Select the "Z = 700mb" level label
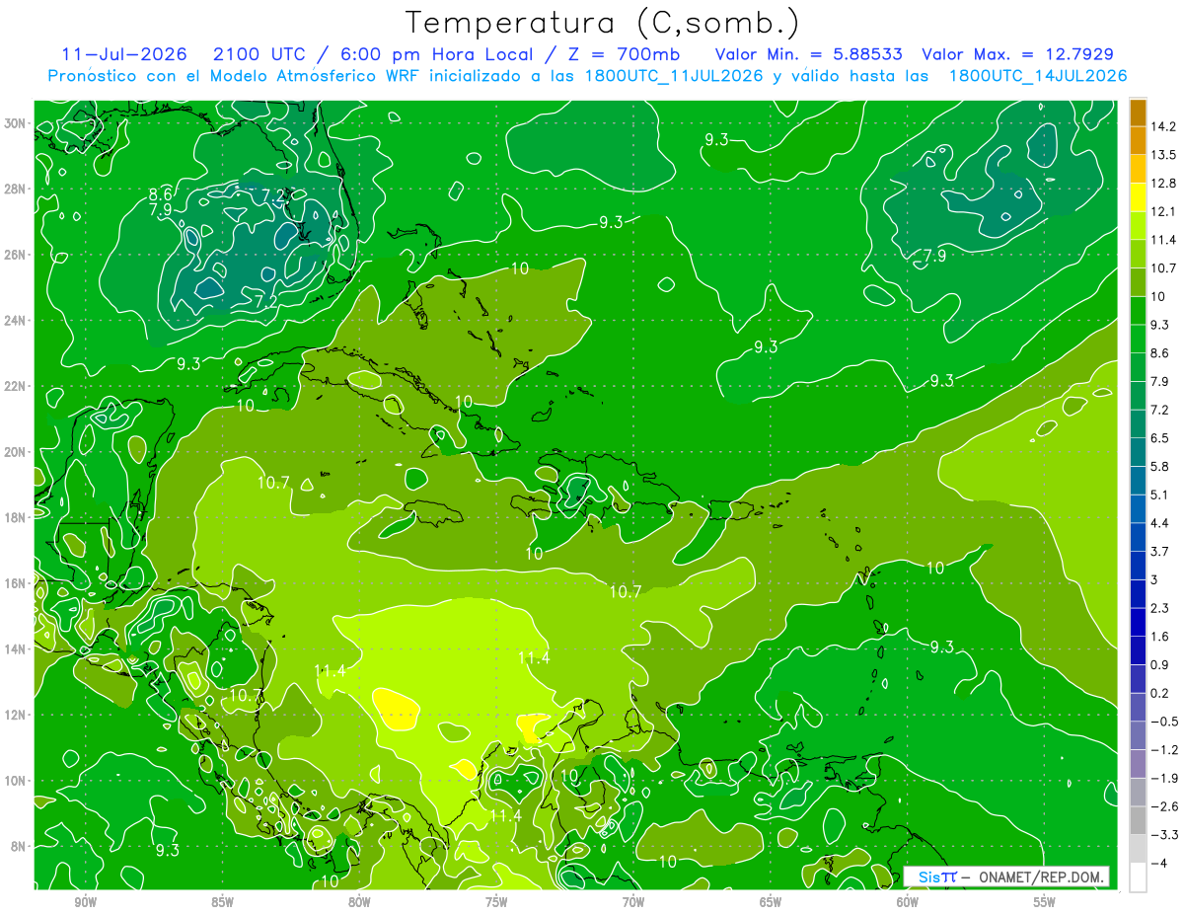The width and height of the screenshot is (1184, 915). (x=623, y=54)
